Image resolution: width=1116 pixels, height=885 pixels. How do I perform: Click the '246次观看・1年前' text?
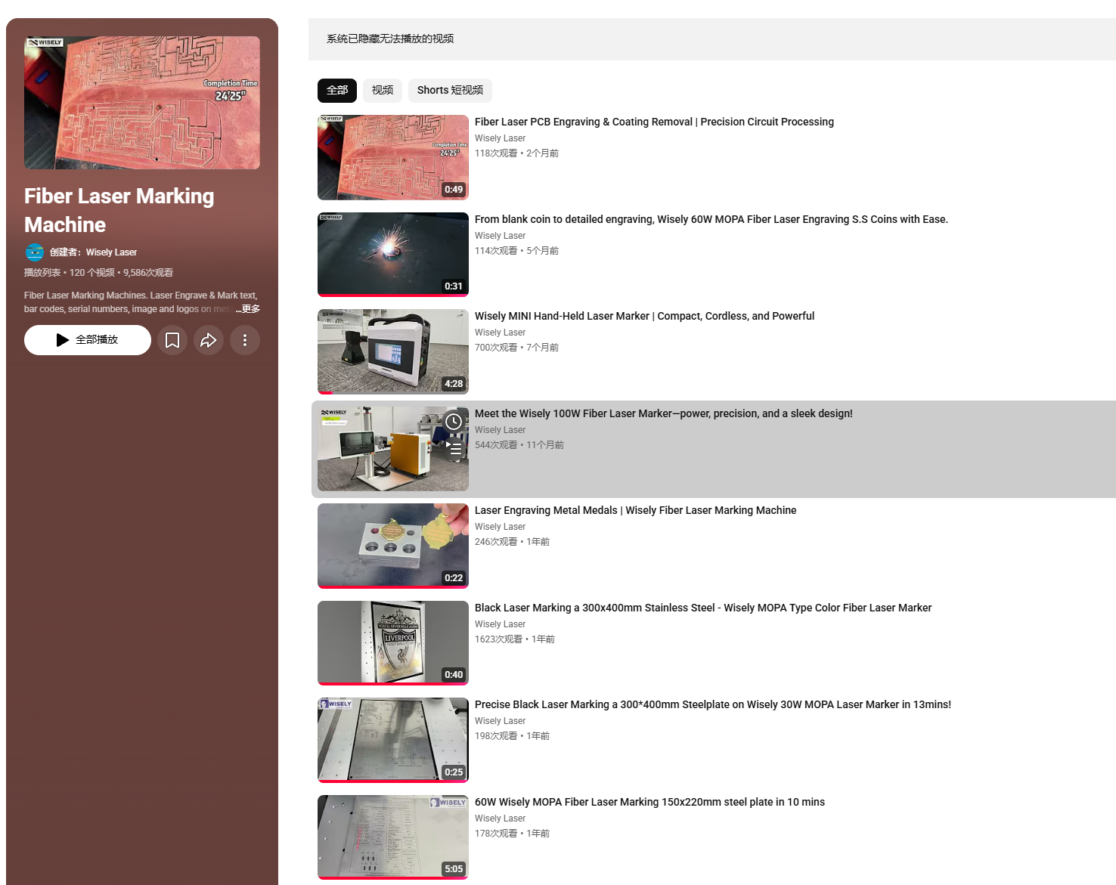[x=512, y=542]
